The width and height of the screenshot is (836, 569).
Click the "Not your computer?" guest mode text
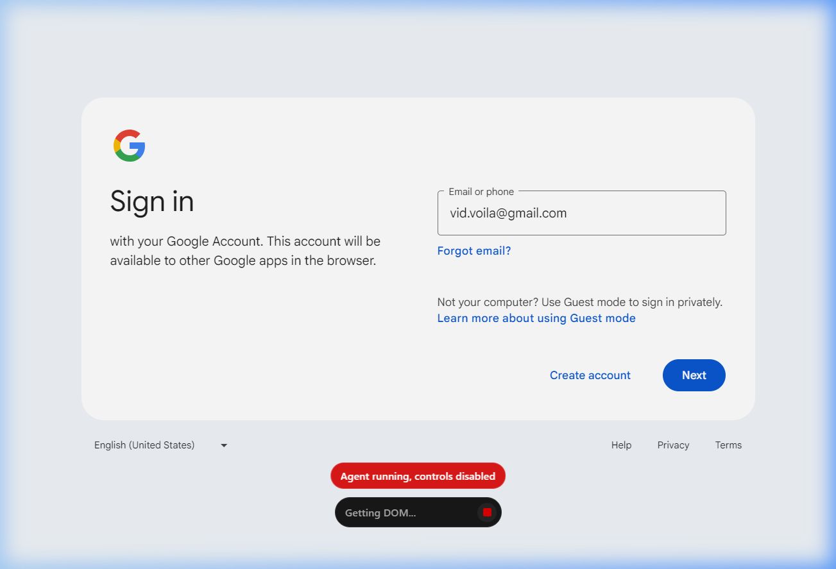579,302
